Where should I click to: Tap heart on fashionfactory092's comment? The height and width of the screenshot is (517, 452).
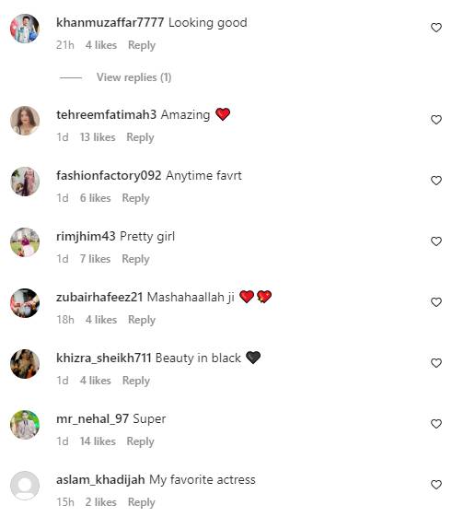435,181
